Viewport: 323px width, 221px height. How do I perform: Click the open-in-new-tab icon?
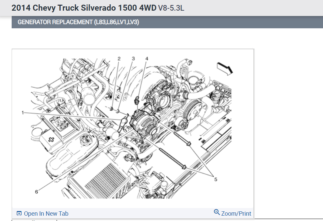pyautogui.click(x=19, y=213)
